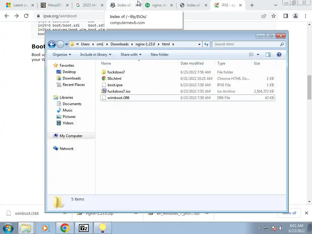Close Chrome downloads bar
312x234 pixels.
click(307, 213)
